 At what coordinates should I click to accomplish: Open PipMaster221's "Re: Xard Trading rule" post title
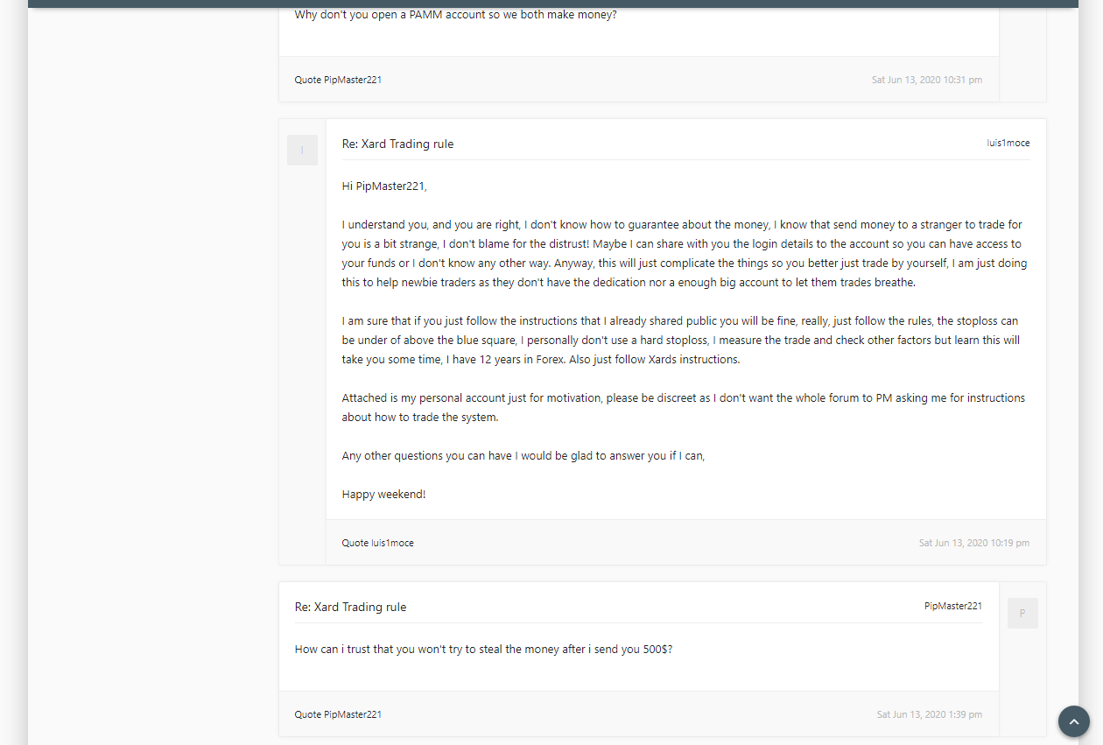pyautogui.click(x=350, y=607)
